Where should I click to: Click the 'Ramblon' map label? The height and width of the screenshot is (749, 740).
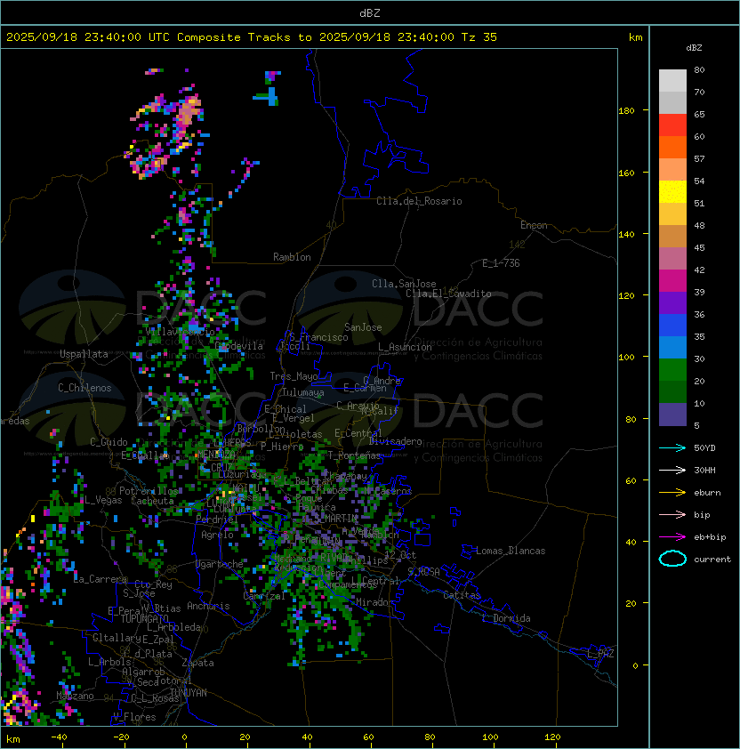292,257
